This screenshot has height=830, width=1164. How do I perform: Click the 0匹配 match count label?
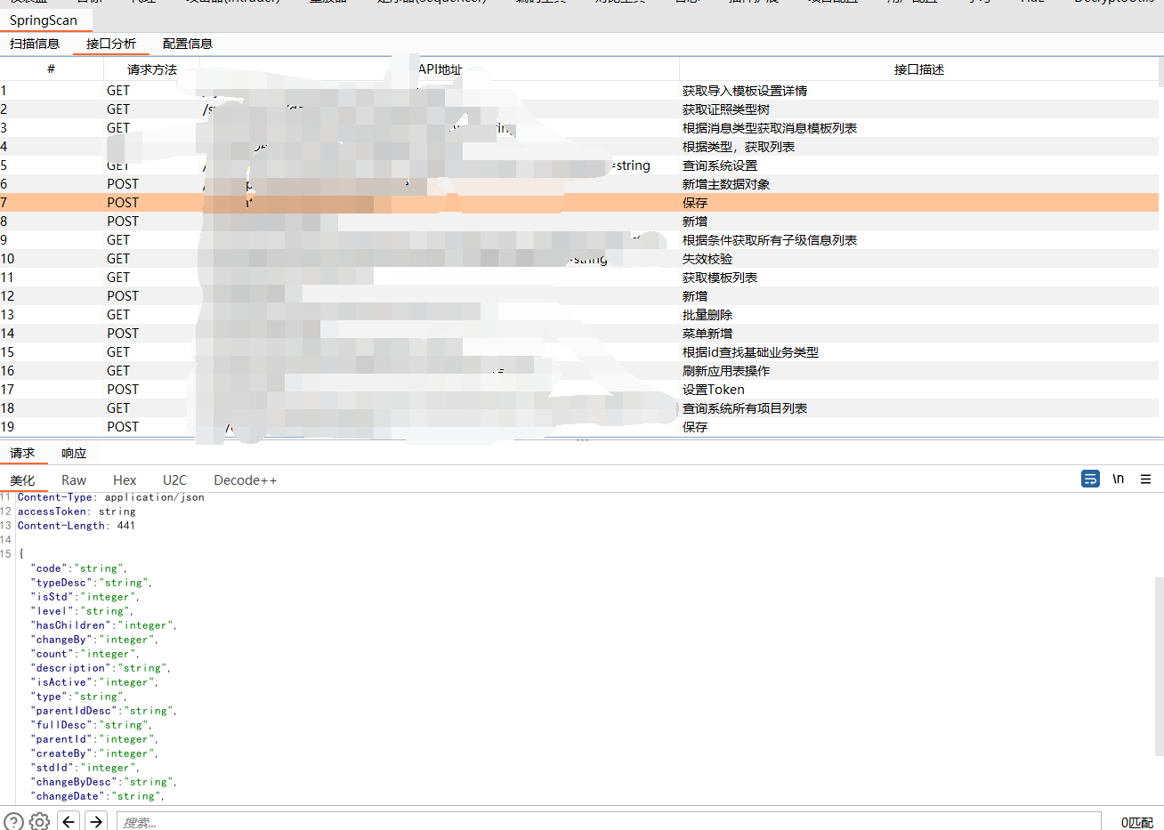(x=1136, y=823)
